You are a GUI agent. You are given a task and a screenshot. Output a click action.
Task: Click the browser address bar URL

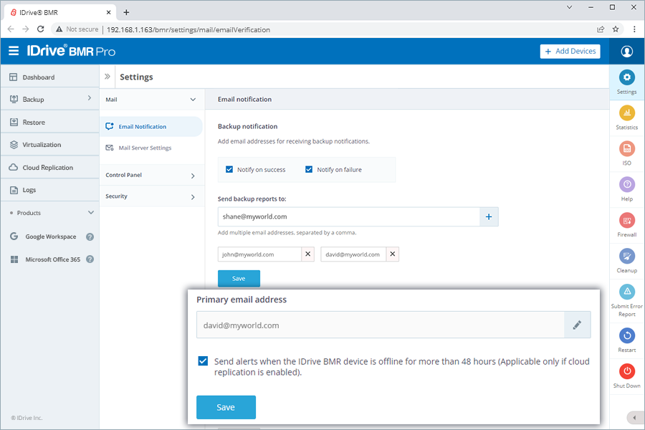(x=188, y=29)
